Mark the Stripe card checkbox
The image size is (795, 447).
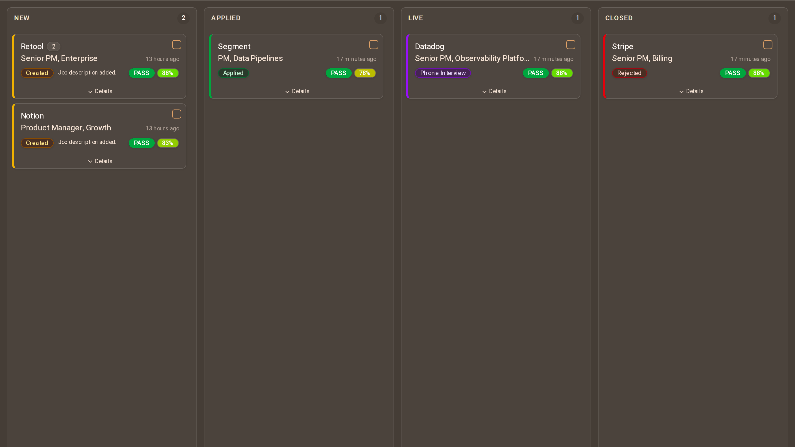(768, 45)
